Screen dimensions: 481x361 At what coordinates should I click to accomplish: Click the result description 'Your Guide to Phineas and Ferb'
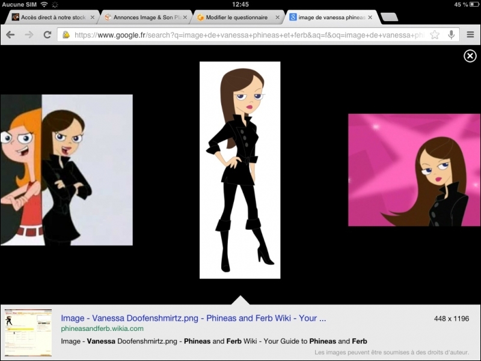[315, 341]
